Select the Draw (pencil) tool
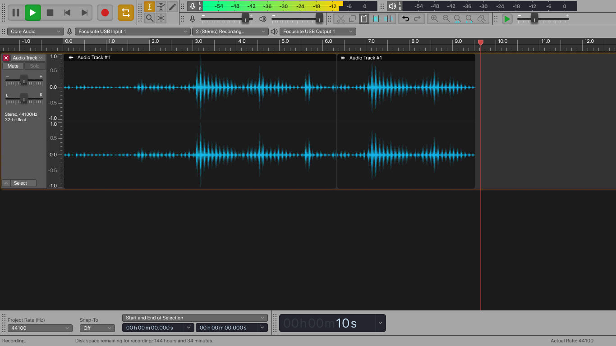616x346 pixels. [172, 7]
